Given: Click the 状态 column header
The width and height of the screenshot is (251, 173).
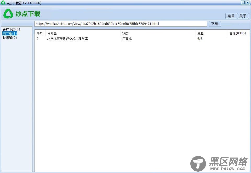Looking at the screenshot, I should [x=125, y=33].
